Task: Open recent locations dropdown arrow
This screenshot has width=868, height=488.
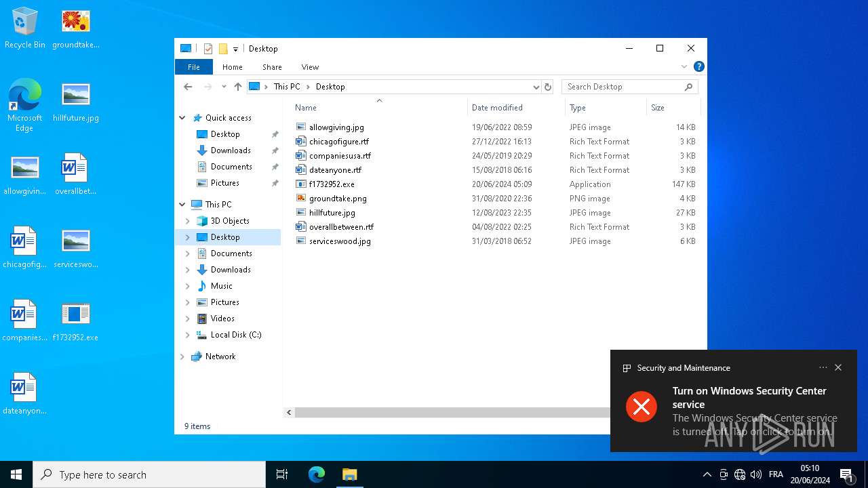Action: pyautogui.click(x=224, y=87)
